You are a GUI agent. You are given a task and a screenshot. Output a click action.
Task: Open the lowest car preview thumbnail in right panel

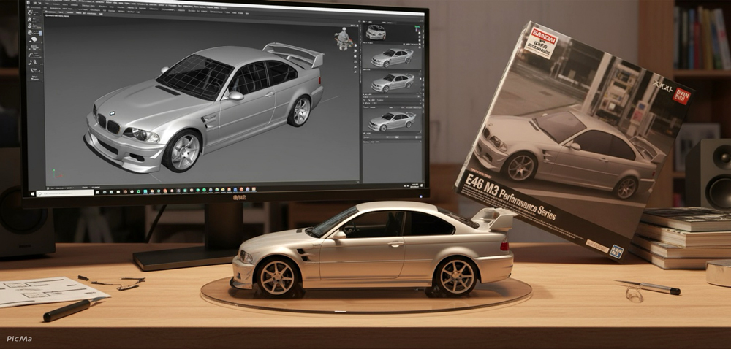point(392,121)
